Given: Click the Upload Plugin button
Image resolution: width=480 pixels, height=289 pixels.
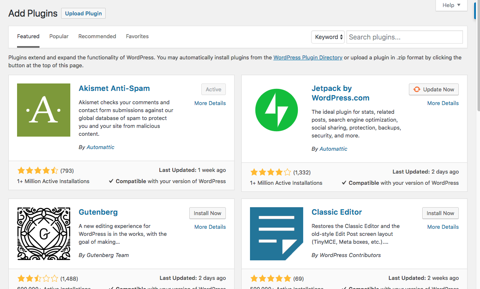Looking at the screenshot, I should 83,13.
